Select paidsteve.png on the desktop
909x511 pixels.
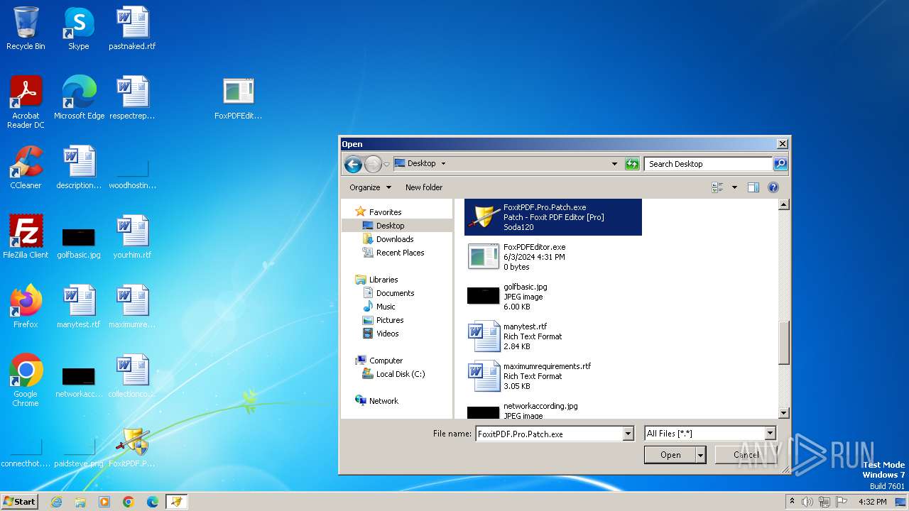point(79,451)
